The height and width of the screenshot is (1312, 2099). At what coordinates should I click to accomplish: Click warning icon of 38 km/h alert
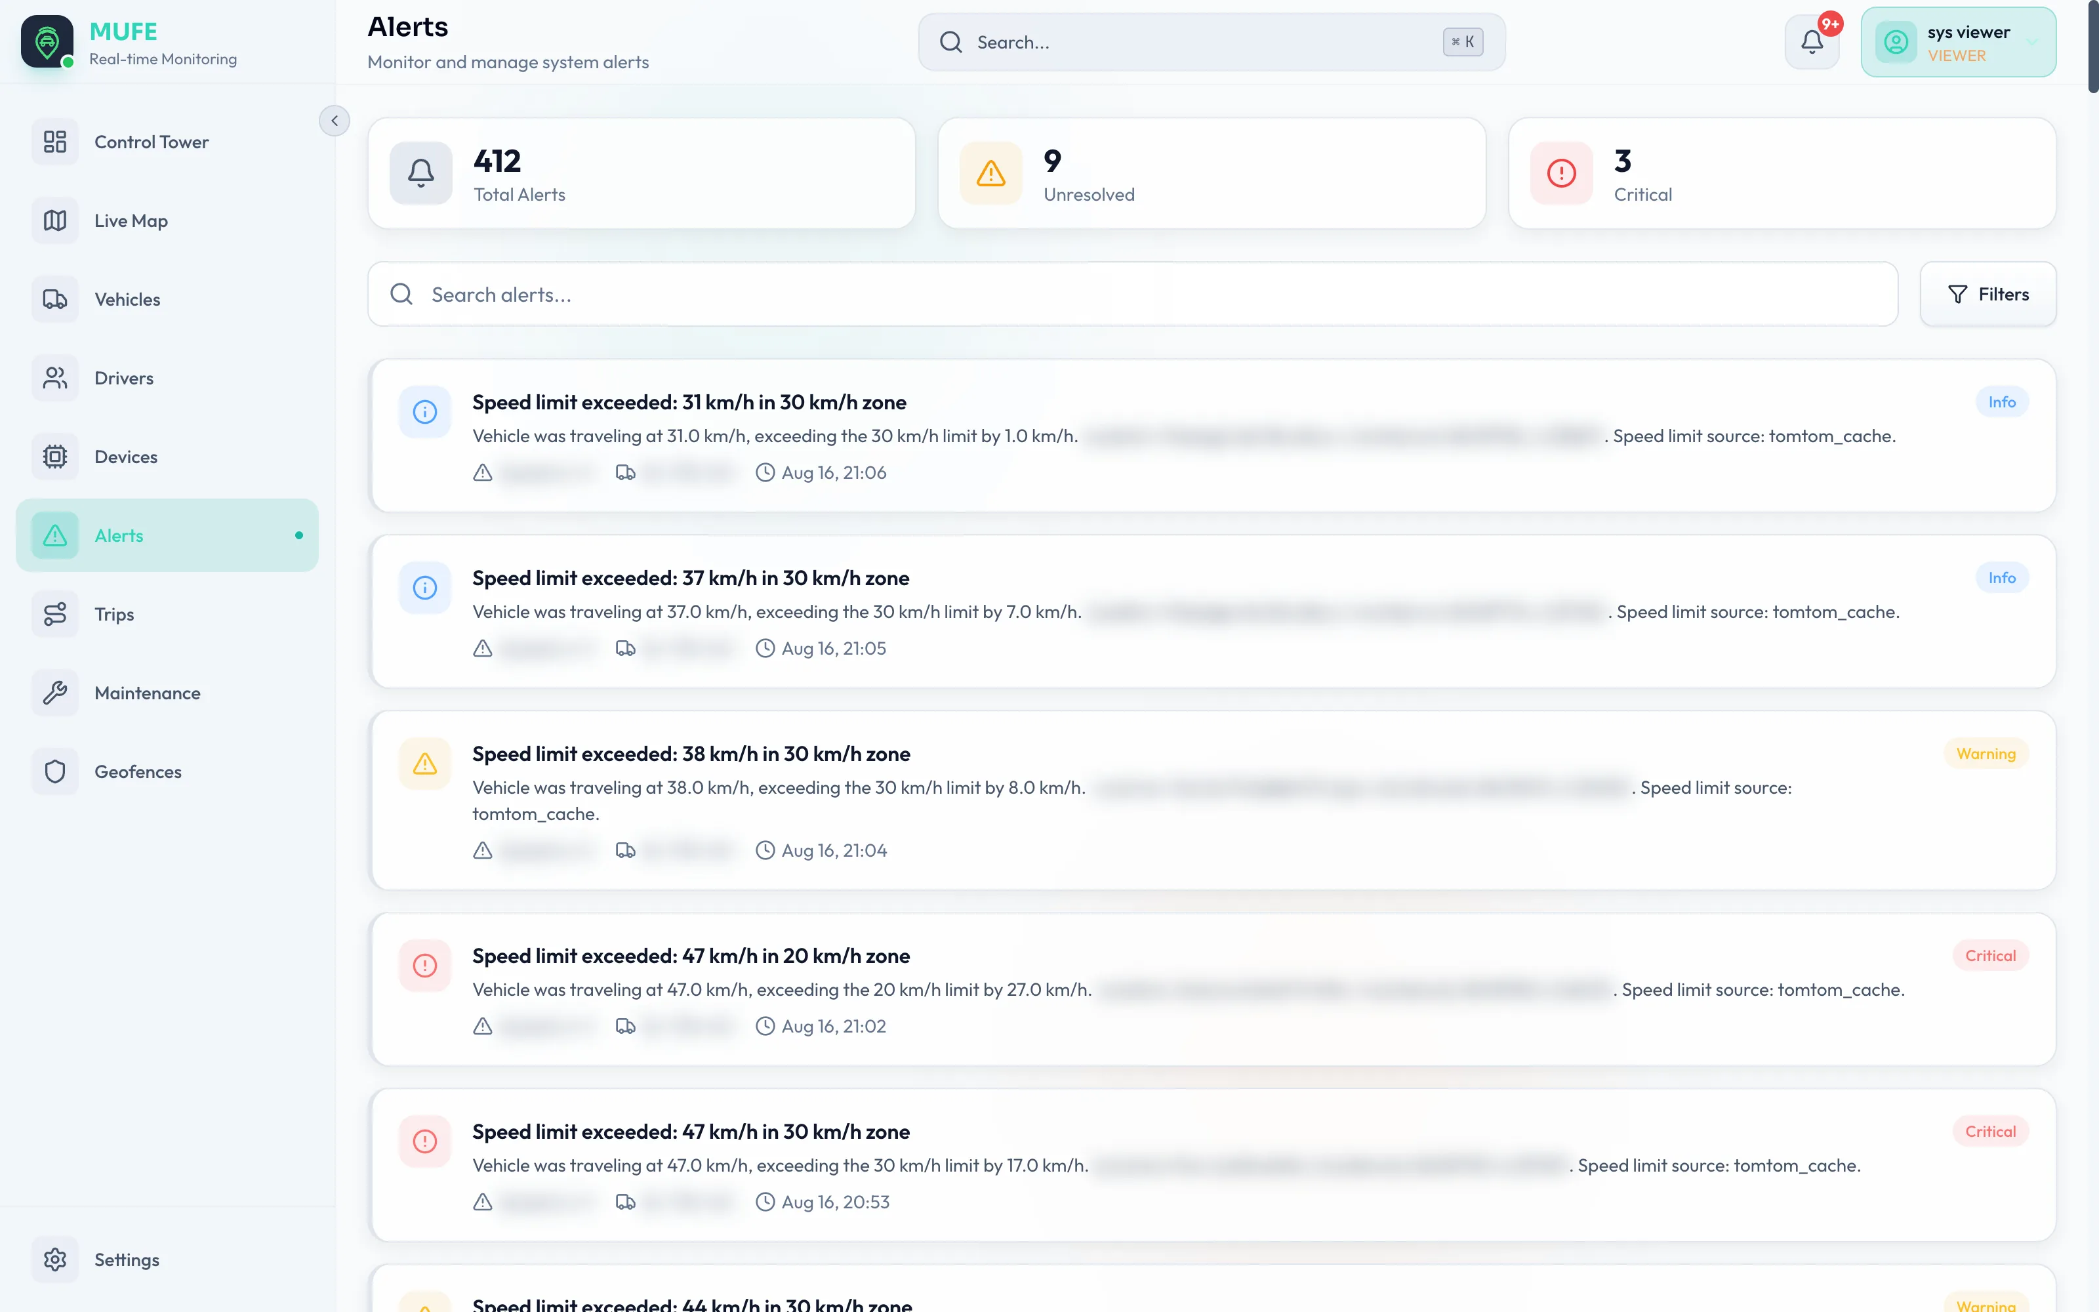[x=425, y=764]
